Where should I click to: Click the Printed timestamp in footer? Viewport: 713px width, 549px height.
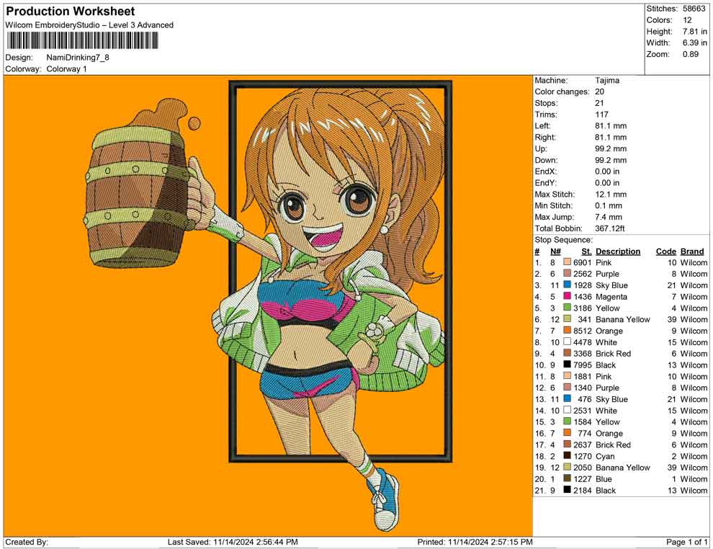475,542
